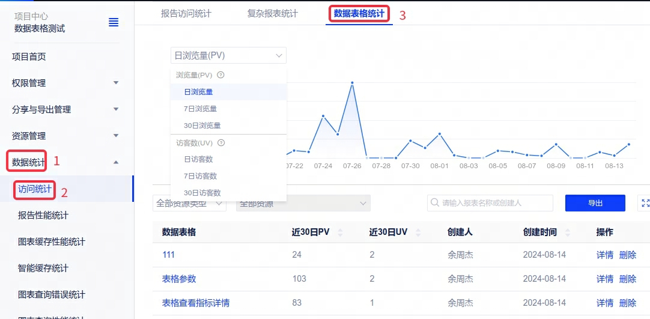Expand the 分享与导出管理 sidebar section
Screen dimensions: 650x319
point(116,109)
